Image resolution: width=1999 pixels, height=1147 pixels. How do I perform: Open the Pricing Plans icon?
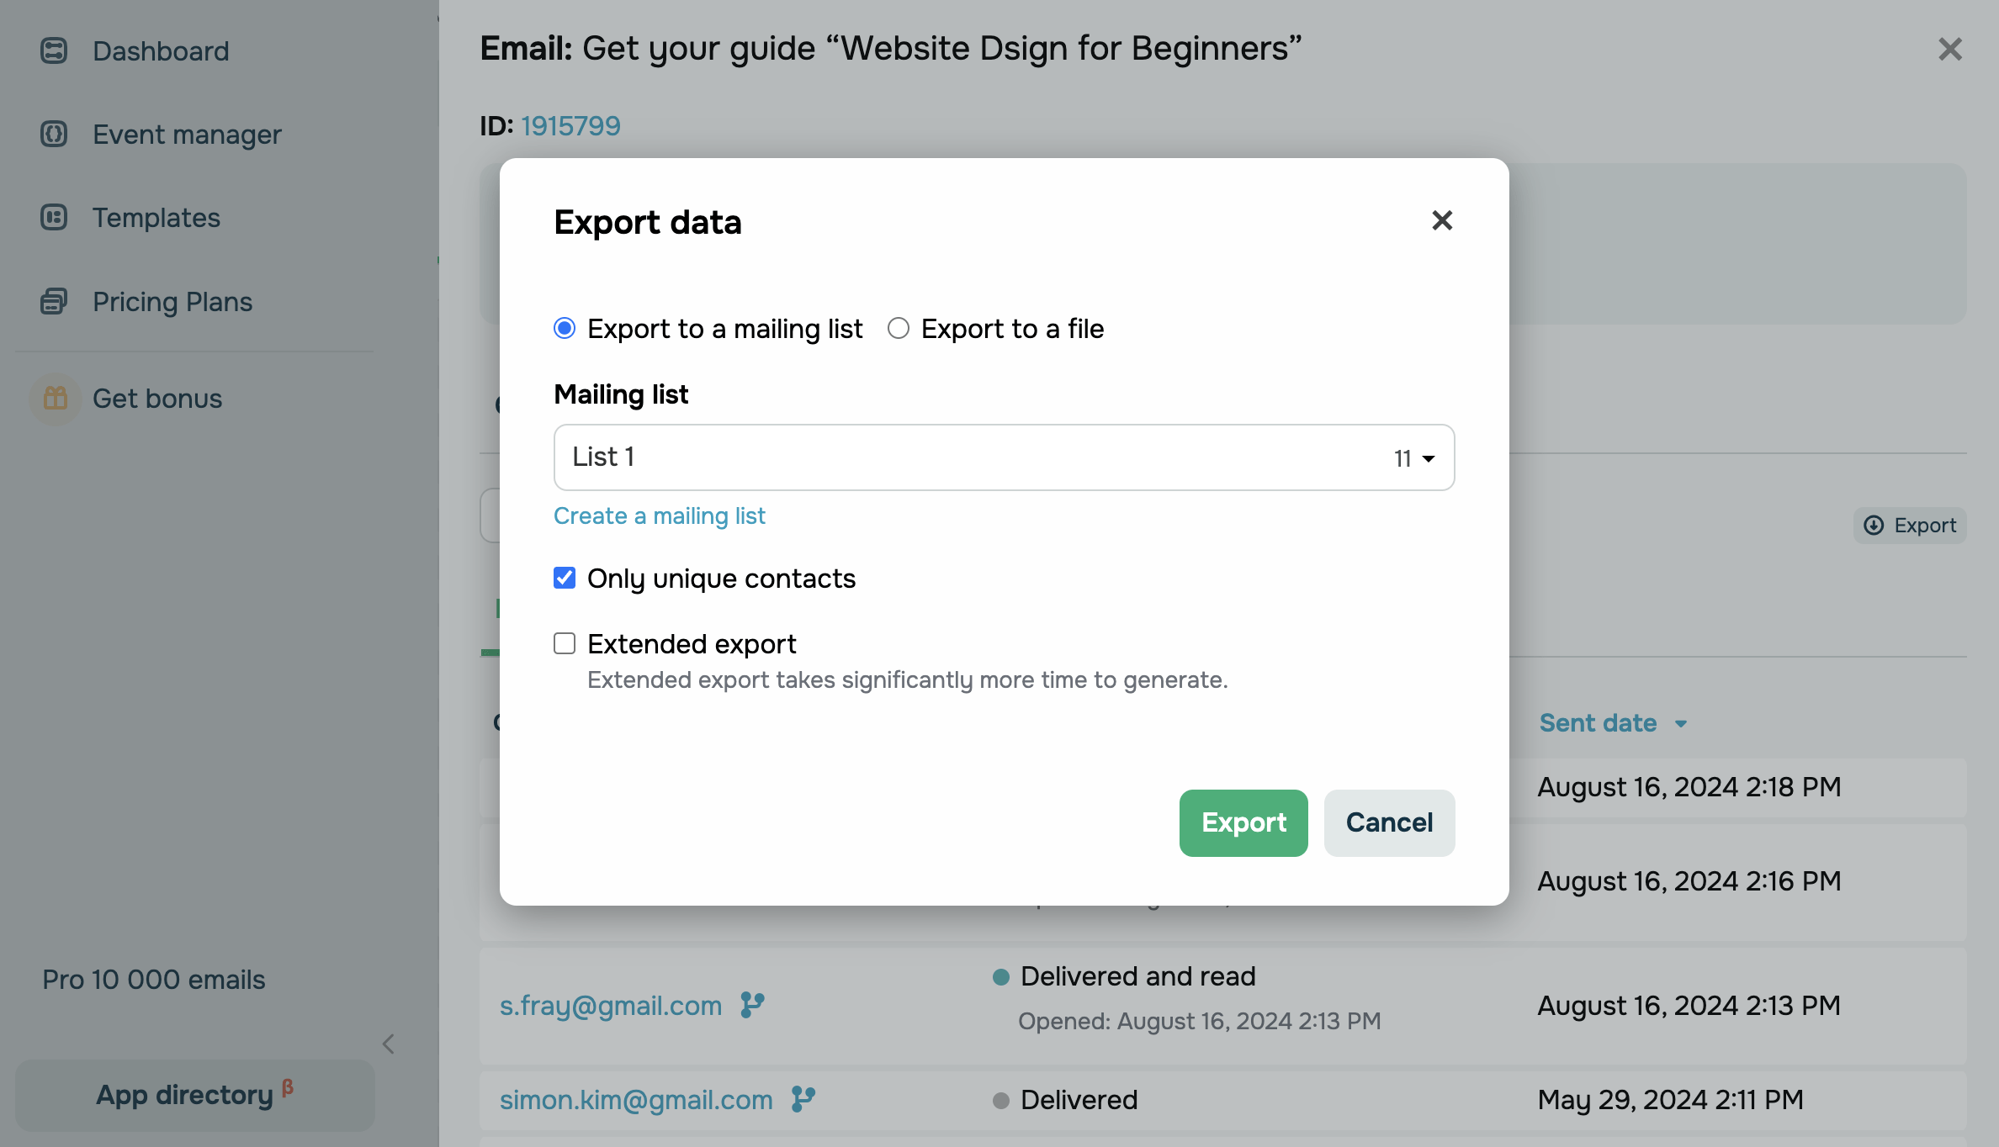pyautogui.click(x=54, y=301)
